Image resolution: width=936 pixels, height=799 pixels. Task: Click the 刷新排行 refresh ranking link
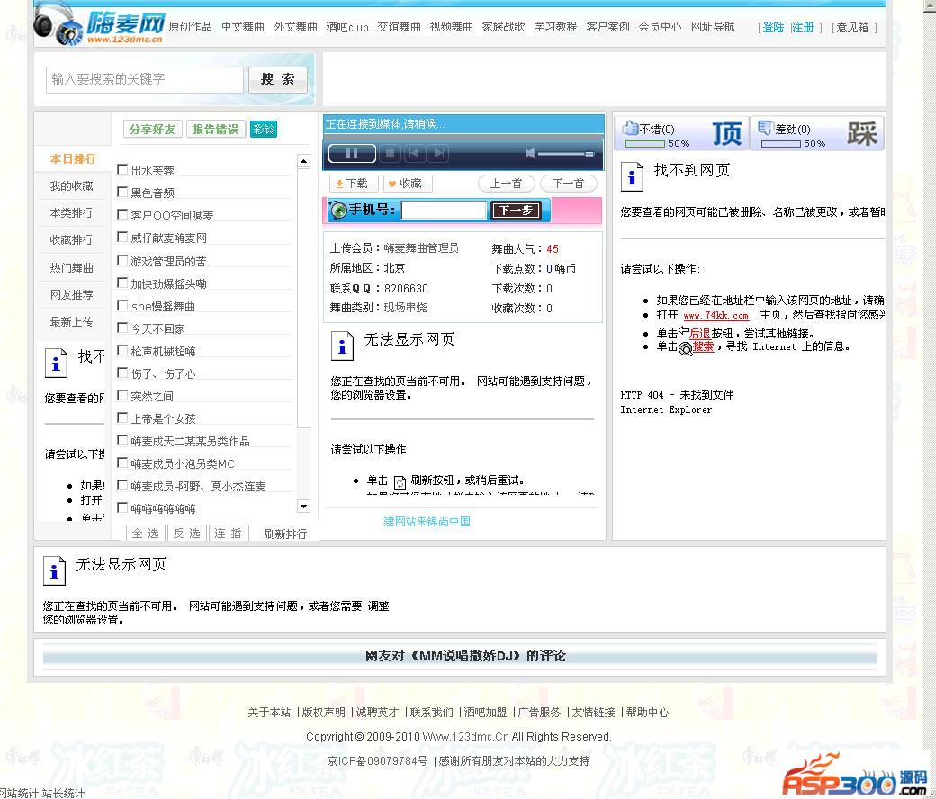click(285, 534)
